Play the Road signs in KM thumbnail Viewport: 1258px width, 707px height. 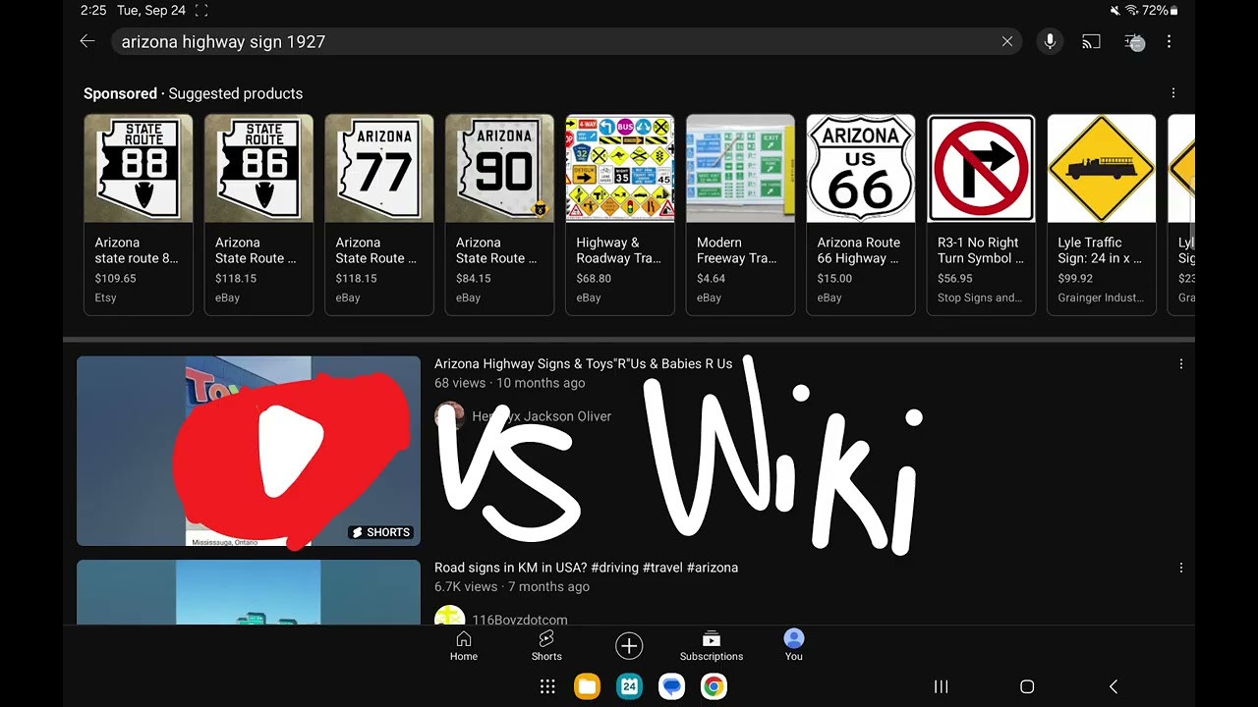pos(249,592)
